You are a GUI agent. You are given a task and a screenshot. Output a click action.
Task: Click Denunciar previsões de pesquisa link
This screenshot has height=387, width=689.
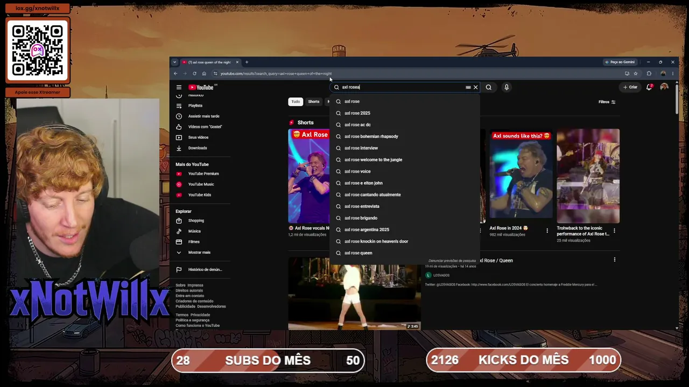[452, 261]
